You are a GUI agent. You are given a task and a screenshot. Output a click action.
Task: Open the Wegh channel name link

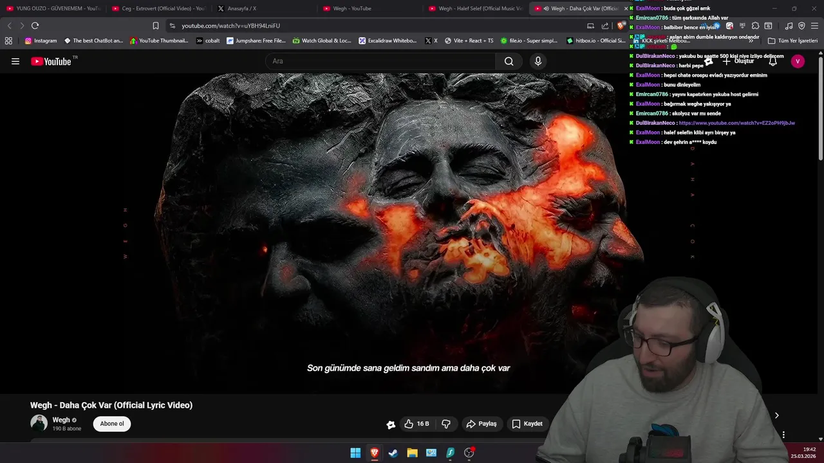click(x=61, y=420)
